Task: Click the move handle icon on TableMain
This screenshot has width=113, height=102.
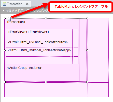Action: coord(9,19)
